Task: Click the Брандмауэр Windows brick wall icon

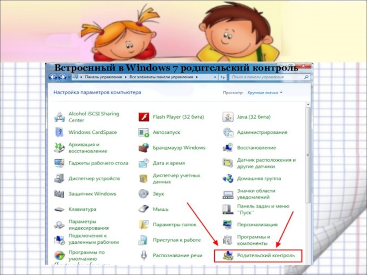Action: 144,148
